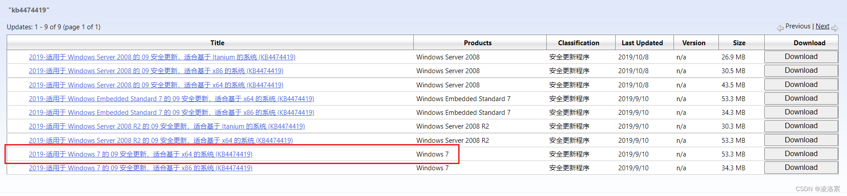Image resolution: width=847 pixels, height=196 pixels.
Task: Click the Previous page arrow icon
Action: [x=780, y=28]
